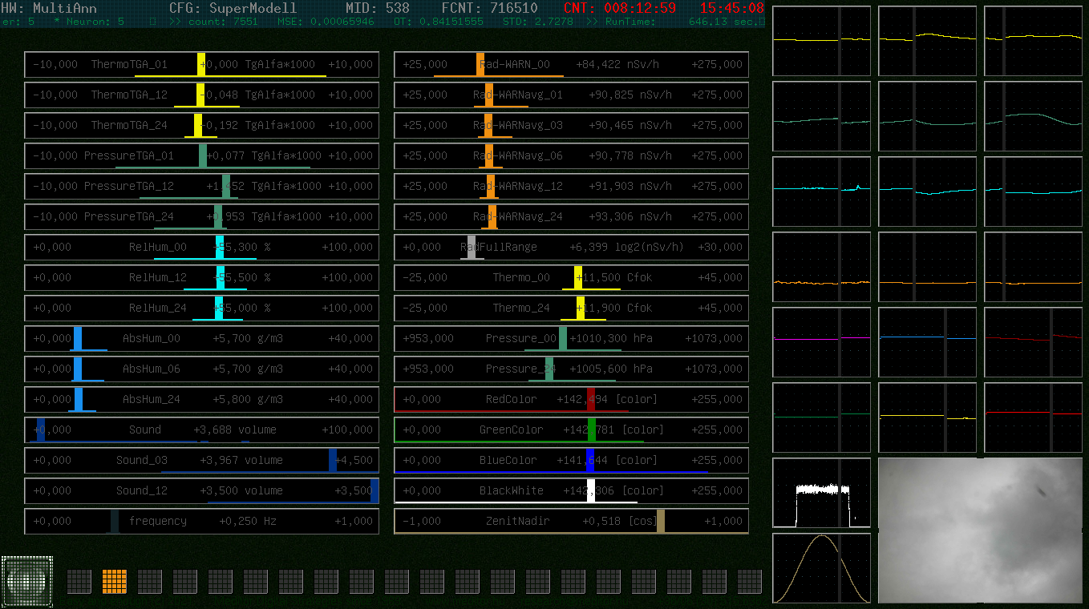1089x609 pixels.
Task: Select the Thermo_24 temperature gauge
Action: (x=571, y=309)
